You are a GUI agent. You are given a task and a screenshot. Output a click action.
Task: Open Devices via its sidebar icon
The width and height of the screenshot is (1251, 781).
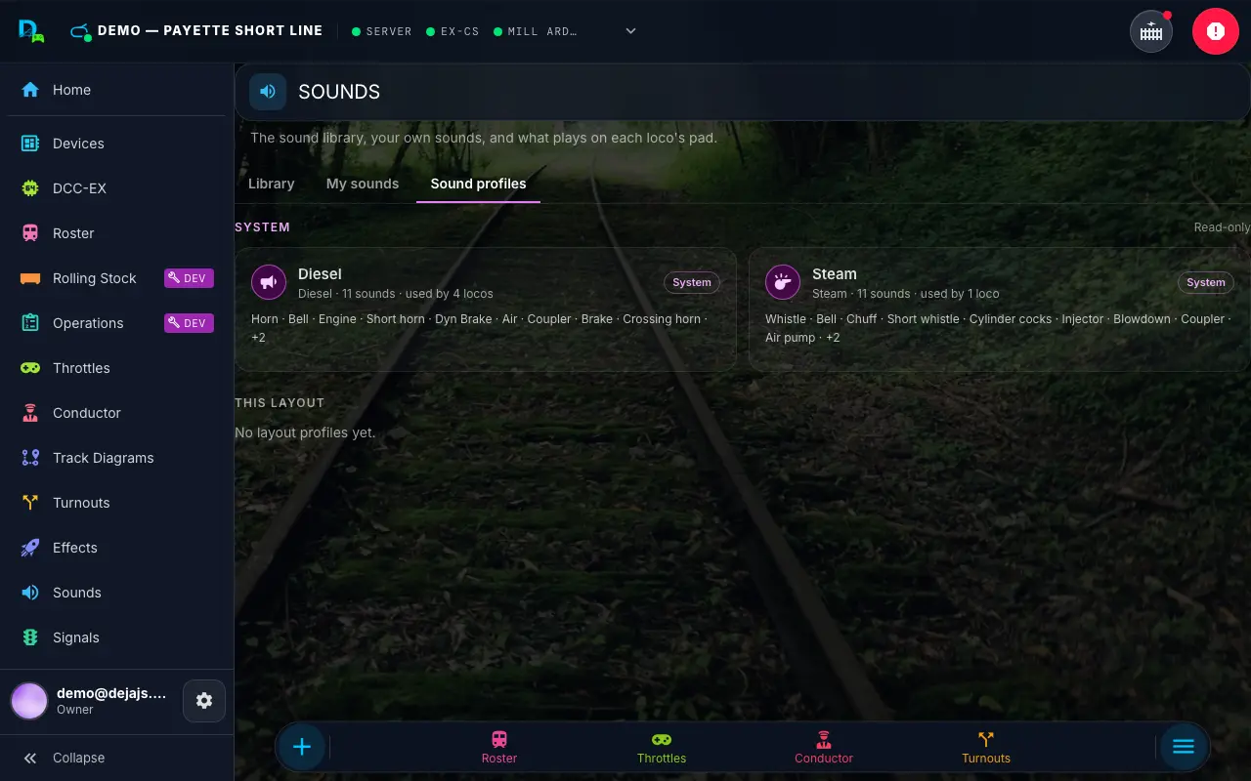[30, 144]
